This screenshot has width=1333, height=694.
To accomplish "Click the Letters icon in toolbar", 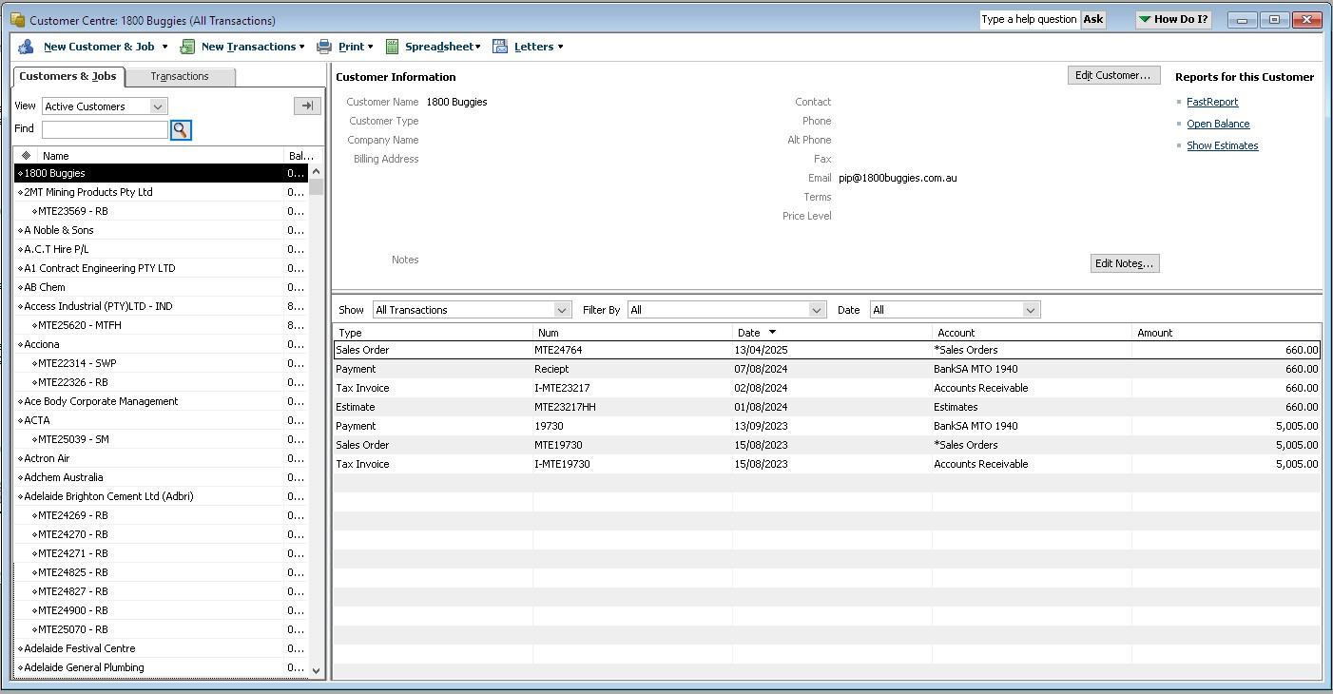I will point(500,47).
